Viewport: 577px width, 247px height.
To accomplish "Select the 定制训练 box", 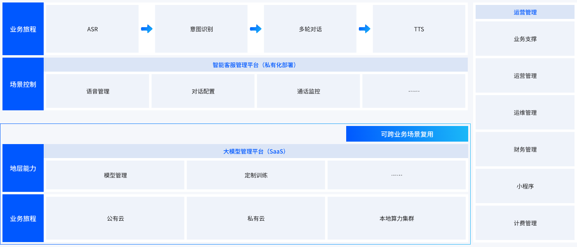I will pos(256,175).
